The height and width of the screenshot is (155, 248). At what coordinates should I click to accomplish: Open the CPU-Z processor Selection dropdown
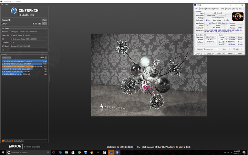pyautogui.click(x=211, y=49)
